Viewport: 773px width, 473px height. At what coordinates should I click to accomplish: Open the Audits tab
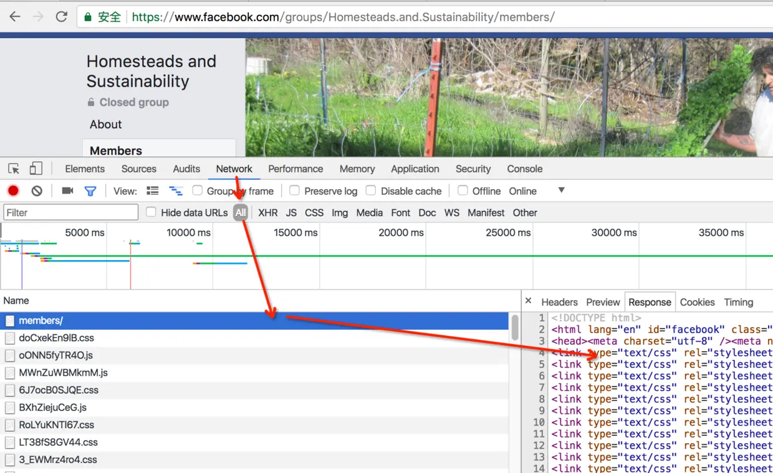[186, 169]
